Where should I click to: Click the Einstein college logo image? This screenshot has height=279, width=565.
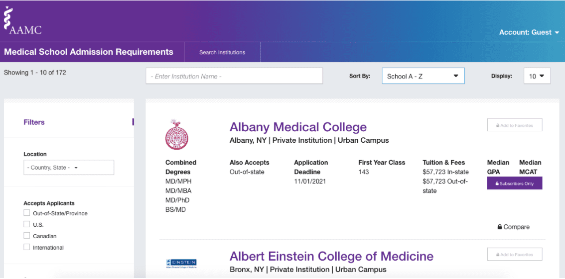[x=181, y=263]
